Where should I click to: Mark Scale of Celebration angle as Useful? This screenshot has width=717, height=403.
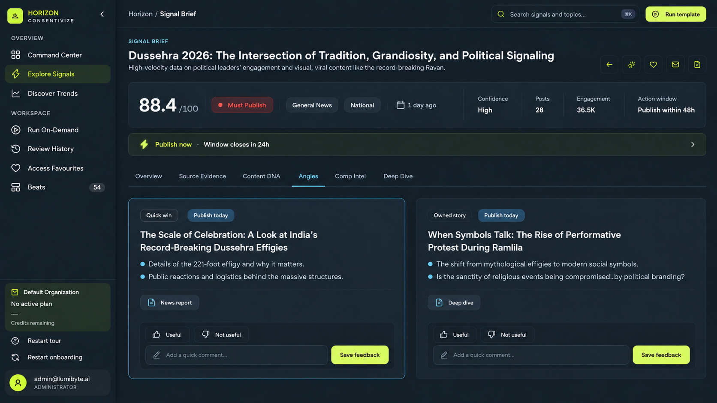[x=167, y=334]
